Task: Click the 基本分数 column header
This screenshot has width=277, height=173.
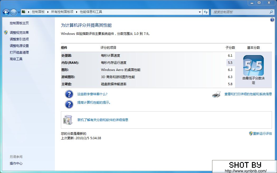Action: click(253, 48)
